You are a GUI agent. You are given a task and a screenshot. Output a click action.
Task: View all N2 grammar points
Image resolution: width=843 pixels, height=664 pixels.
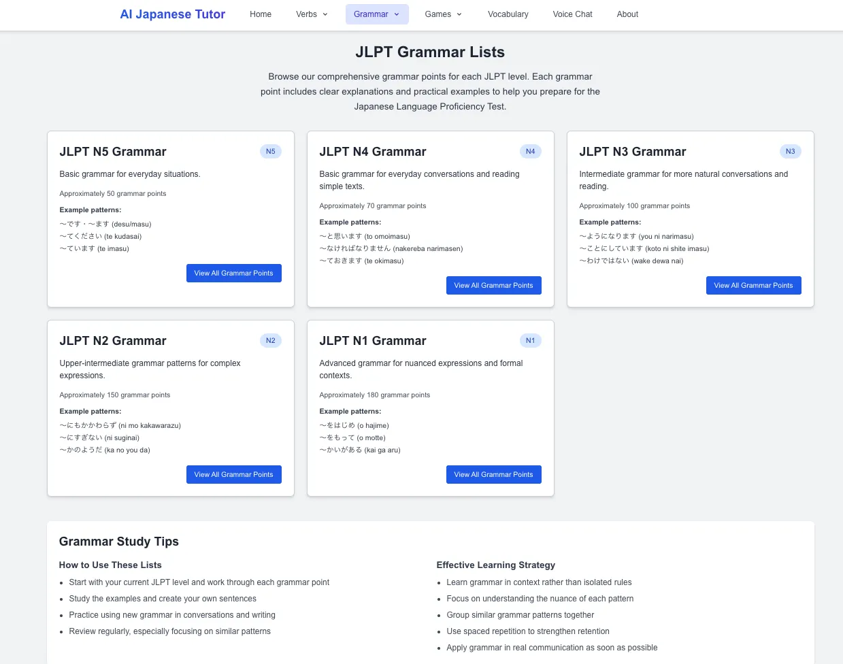[x=233, y=475]
